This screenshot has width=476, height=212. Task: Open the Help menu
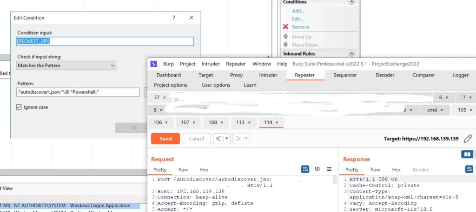point(282,64)
